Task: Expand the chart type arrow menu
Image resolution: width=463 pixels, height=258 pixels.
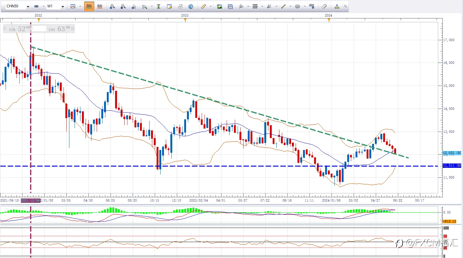Action: pyautogui.click(x=80, y=6)
